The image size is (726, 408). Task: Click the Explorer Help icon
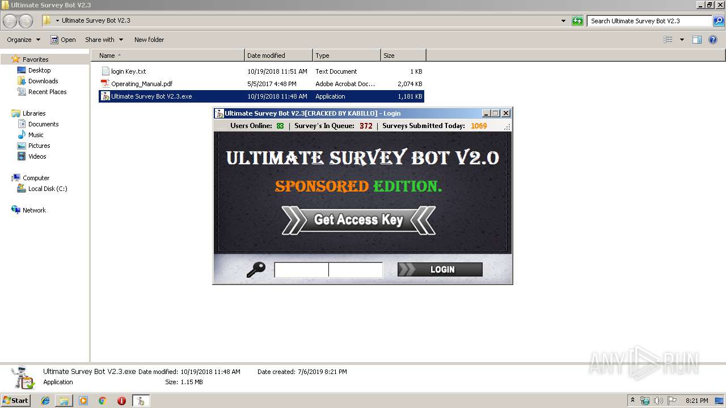713,40
